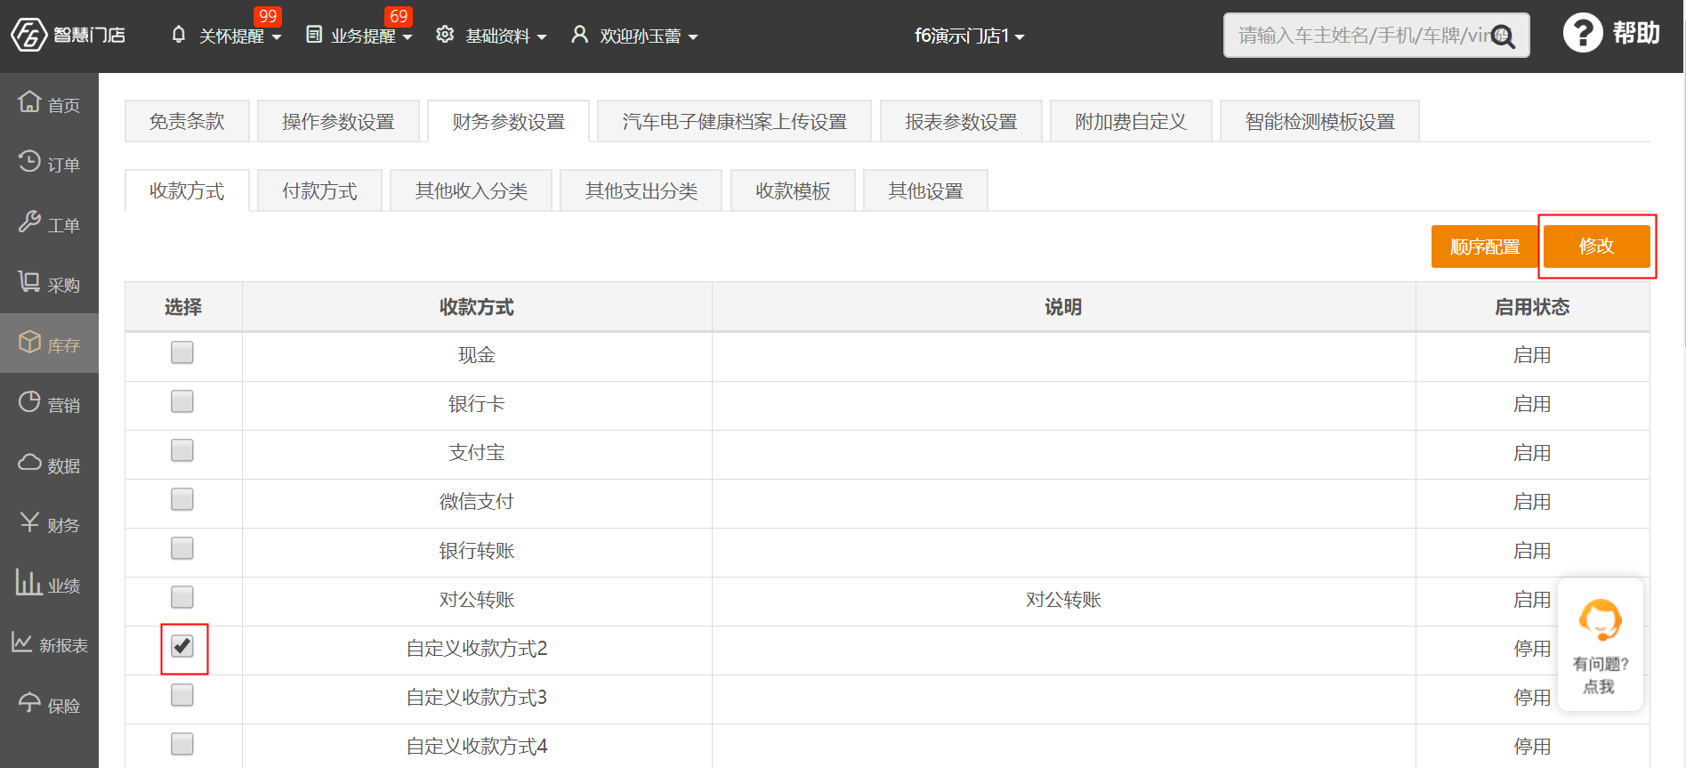The image size is (1686, 768).
Task: Open 数据 cloud item in sidebar
Action: click(49, 464)
